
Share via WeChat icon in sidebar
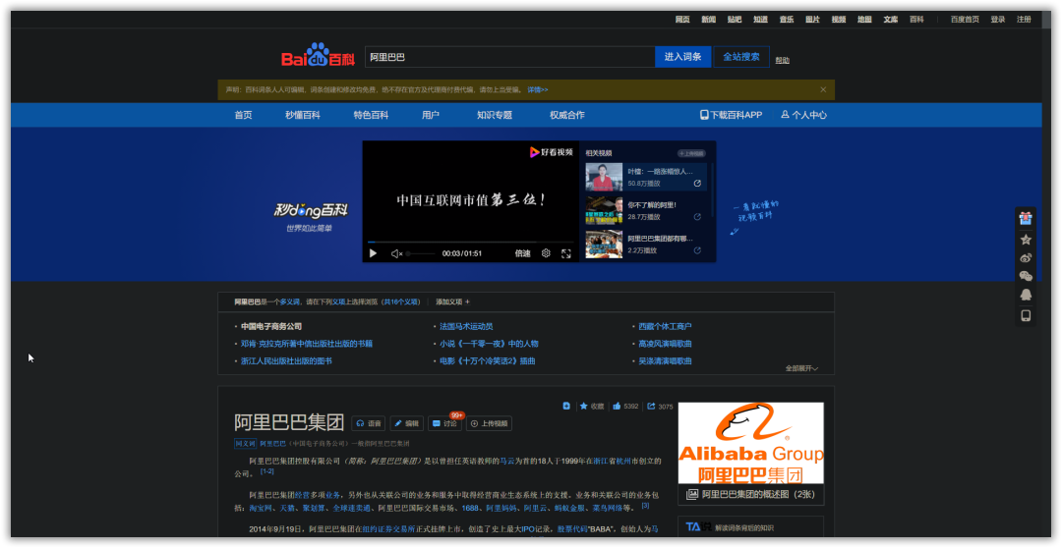click(1026, 276)
